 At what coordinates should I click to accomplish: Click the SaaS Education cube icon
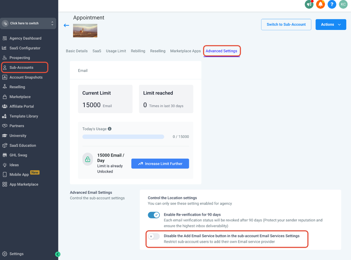[x=5, y=145]
